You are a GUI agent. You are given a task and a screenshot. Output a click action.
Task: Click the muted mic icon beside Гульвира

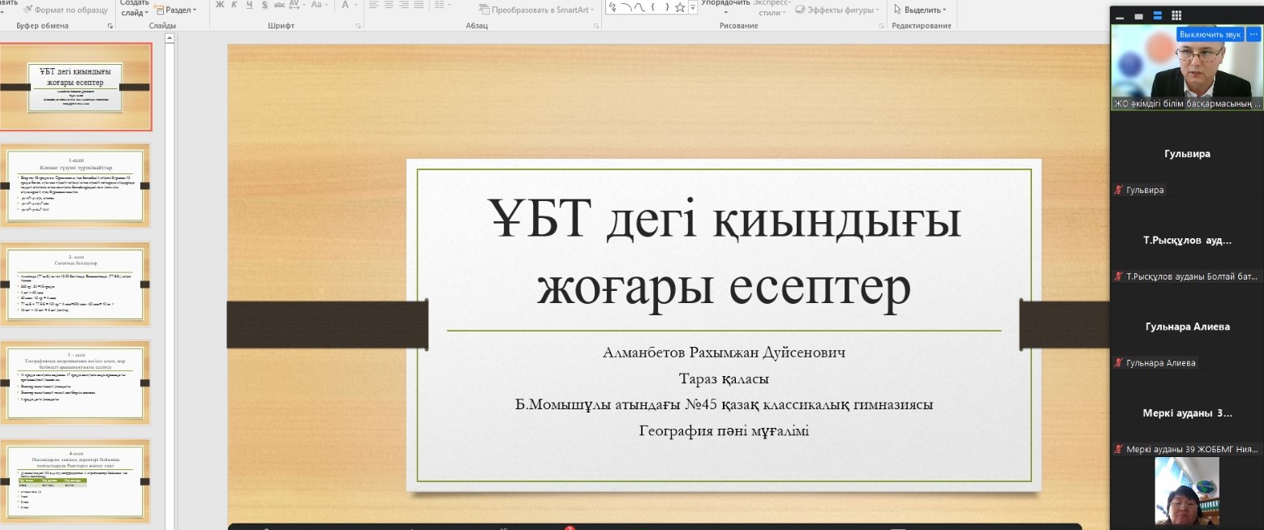[1119, 190]
